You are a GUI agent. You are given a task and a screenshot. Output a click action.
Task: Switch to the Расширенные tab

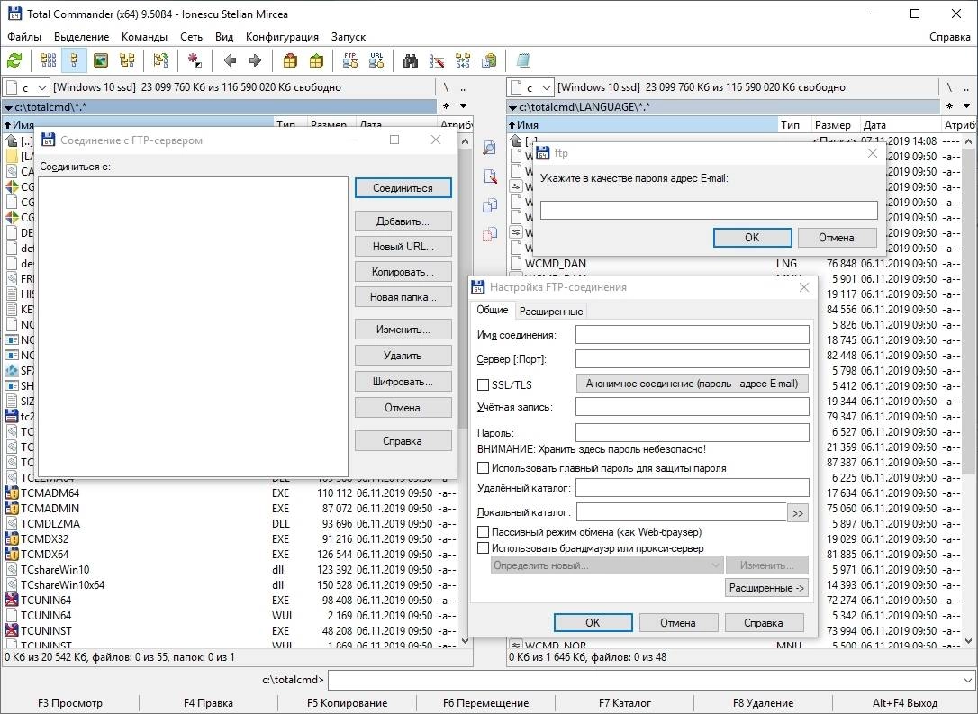(551, 312)
